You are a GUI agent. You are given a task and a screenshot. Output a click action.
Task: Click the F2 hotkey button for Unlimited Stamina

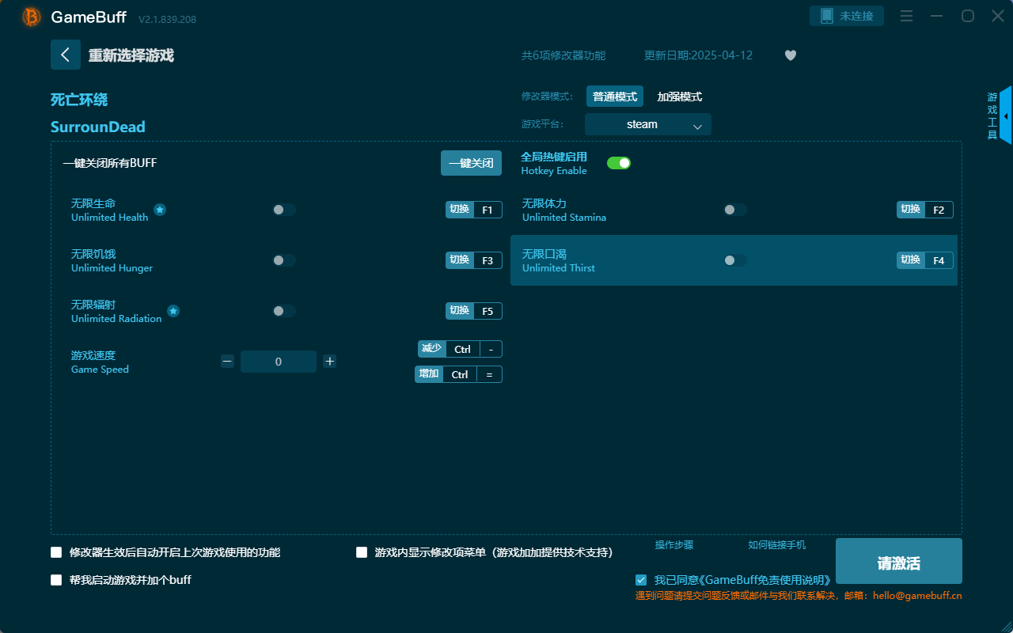pos(925,210)
